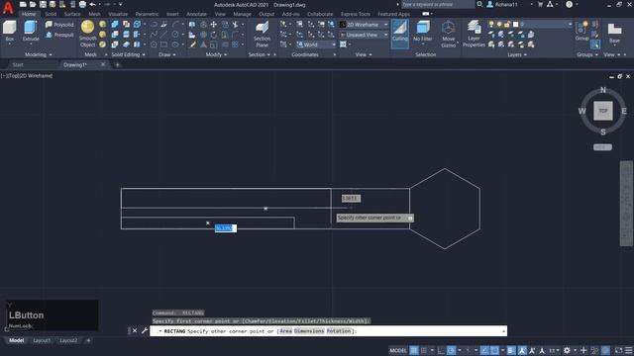Toggle object snap tracking in status bar
634x356 pixels.
coord(484,350)
